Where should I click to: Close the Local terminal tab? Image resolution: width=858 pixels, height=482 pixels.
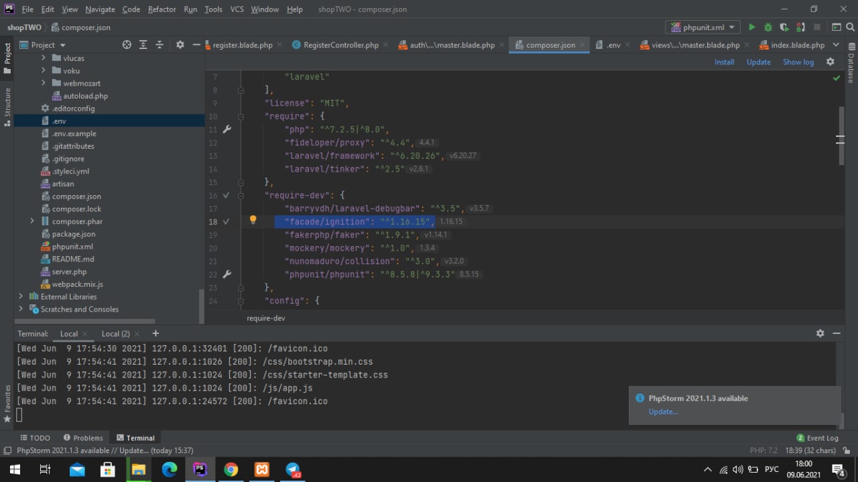(x=85, y=333)
